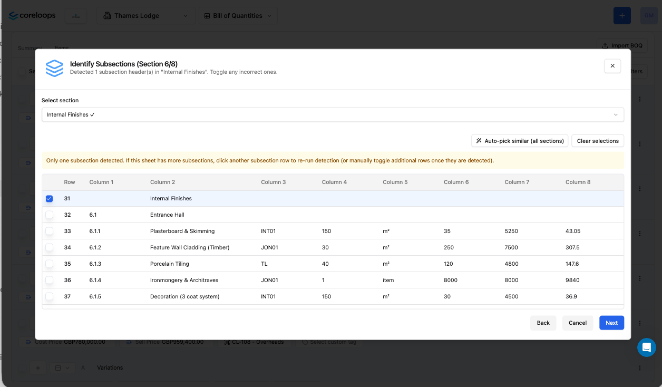662x387 pixels.
Task: Click the Variations row label
Action: (x=110, y=368)
